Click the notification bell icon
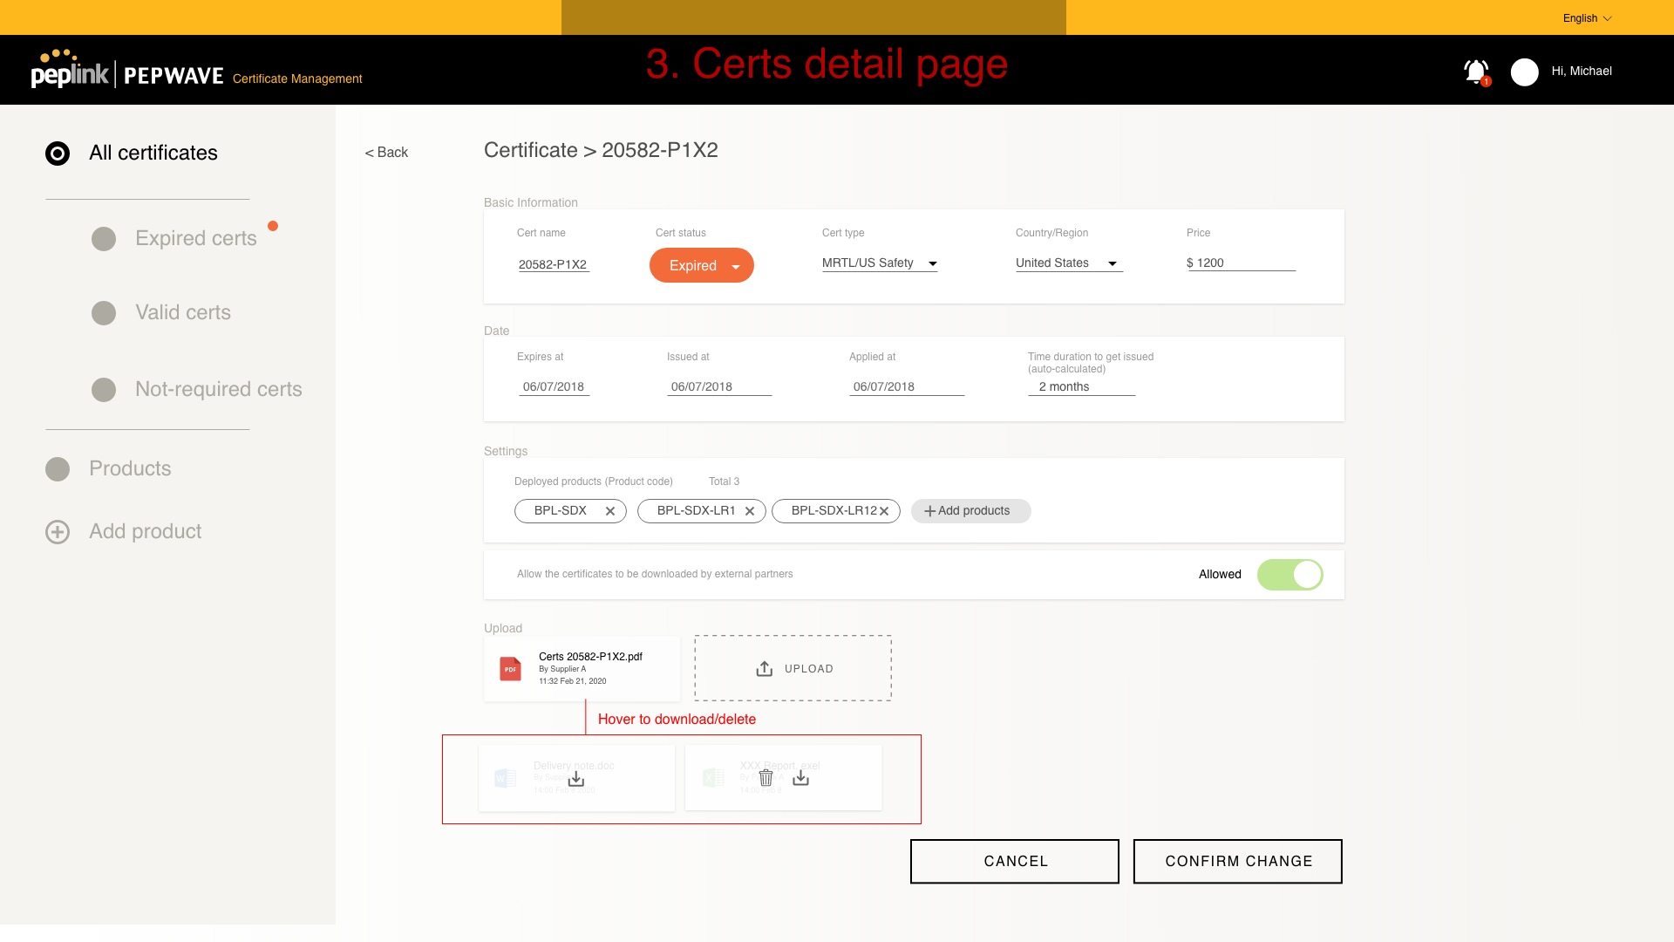Screen dimensions: 1674x942 [x=1475, y=72]
